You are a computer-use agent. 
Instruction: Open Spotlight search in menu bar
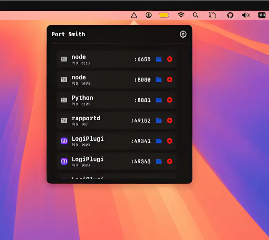[x=196, y=15]
